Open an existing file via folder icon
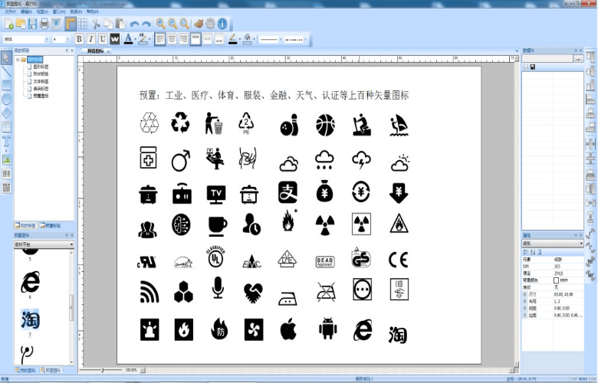Viewport: 598px width, 383px height. [x=21, y=24]
